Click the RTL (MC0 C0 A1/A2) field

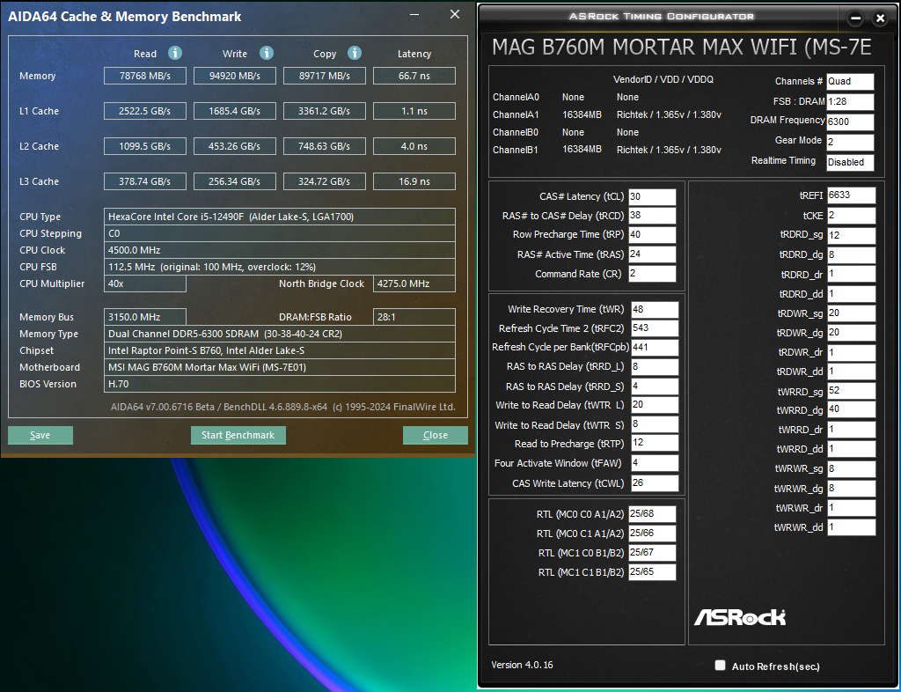click(x=652, y=514)
